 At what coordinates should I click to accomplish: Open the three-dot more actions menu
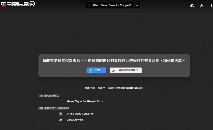point(211,5)
